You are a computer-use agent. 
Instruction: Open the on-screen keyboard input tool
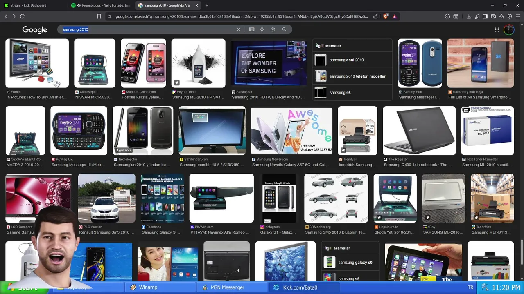click(251, 29)
